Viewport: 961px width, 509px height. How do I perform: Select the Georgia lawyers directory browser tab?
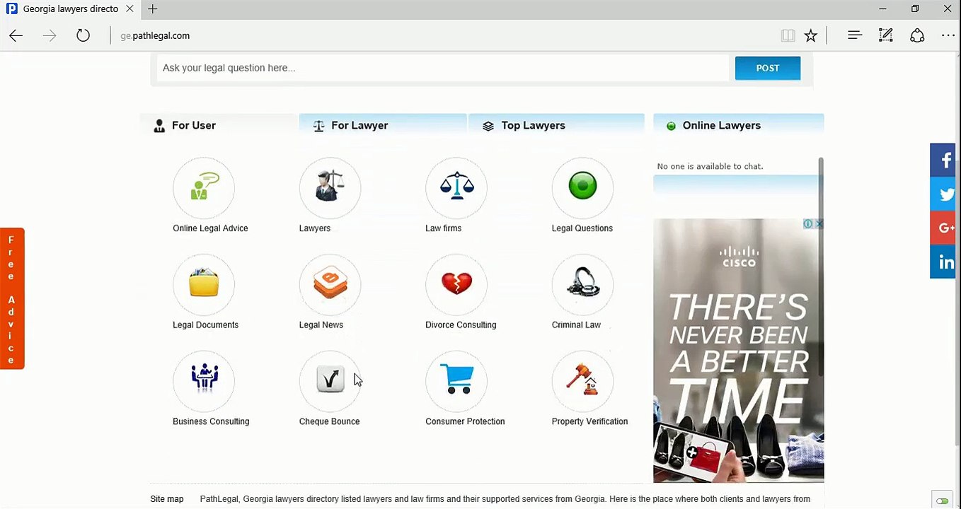(x=70, y=9)
